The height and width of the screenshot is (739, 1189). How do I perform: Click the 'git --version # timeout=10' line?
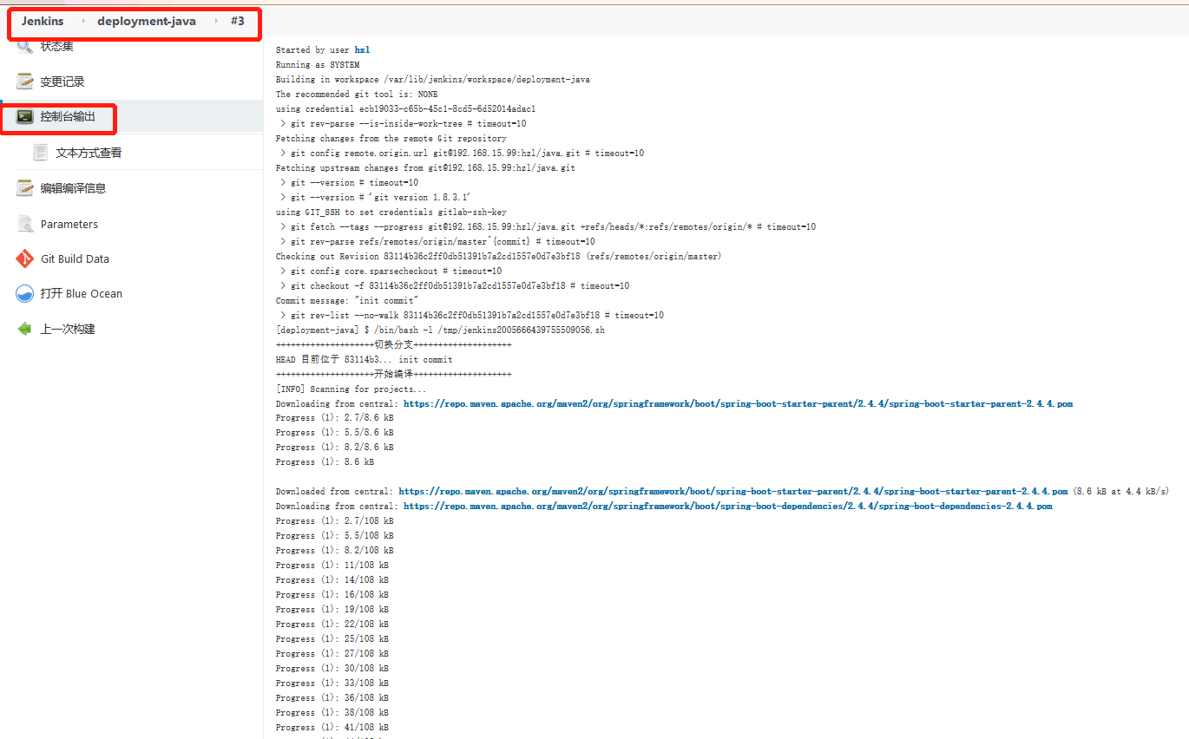coord(349,183)
